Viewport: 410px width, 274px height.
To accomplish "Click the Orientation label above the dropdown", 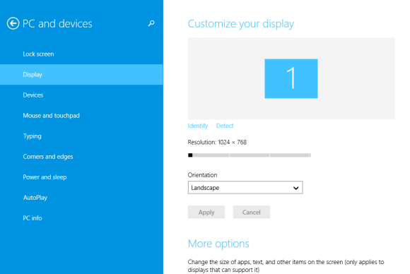I will [x=202, y=175].
